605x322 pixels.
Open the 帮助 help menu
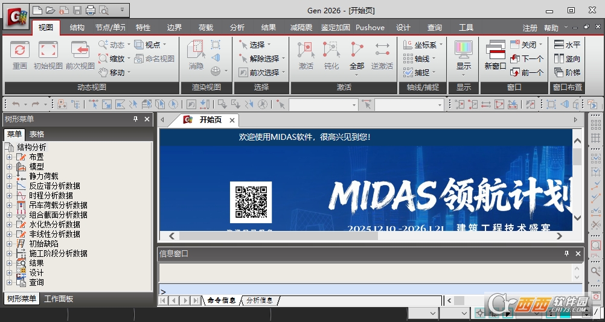point(551,28)
